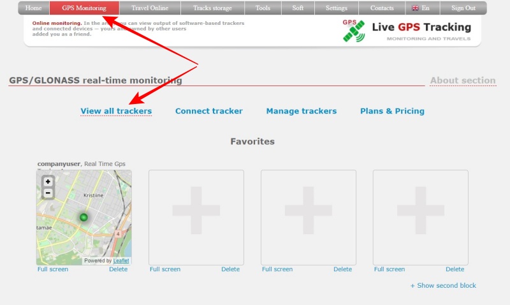Open the Settings menu item
The width and height of the screenshot is (510, 305).
pyautogui.click(x=336, y=8)
